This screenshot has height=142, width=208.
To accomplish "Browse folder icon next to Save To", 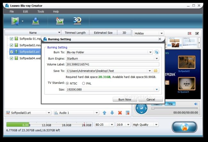I will (156, 71).
